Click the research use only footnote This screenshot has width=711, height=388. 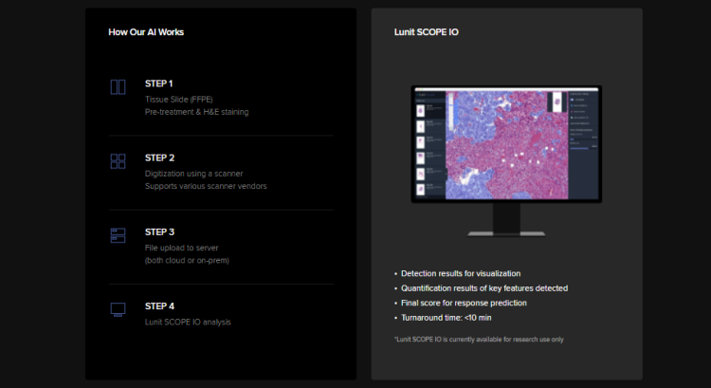coord(479,340)
